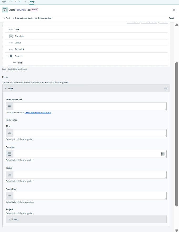179x232 pixels.
Task: Click Group map data
Action: tap(43, 18)
